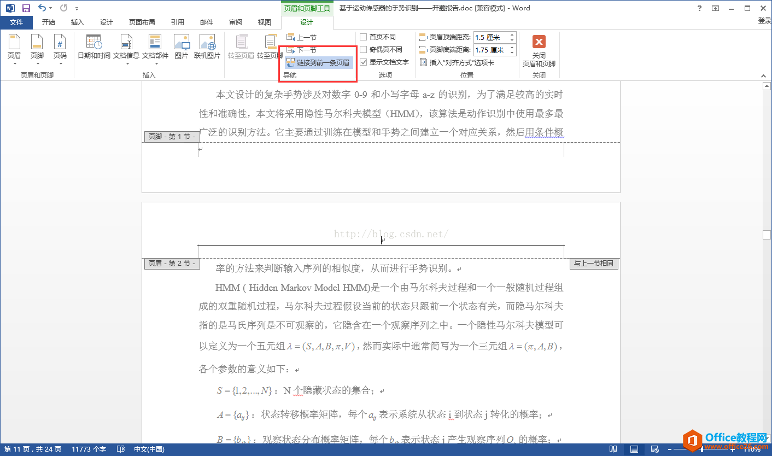Viewport: 772px width, 456px height.
Task: Click the redo/repeat icon in title bar
Action: [x=63, y=8]
